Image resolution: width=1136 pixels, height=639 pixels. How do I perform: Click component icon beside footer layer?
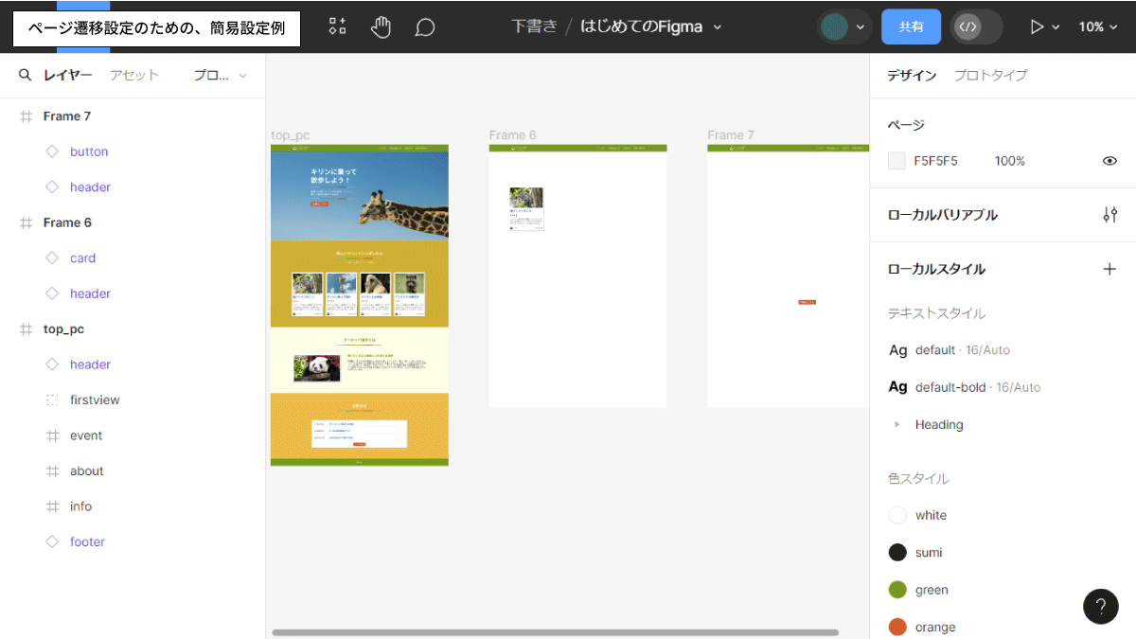(x=52, y=542)
